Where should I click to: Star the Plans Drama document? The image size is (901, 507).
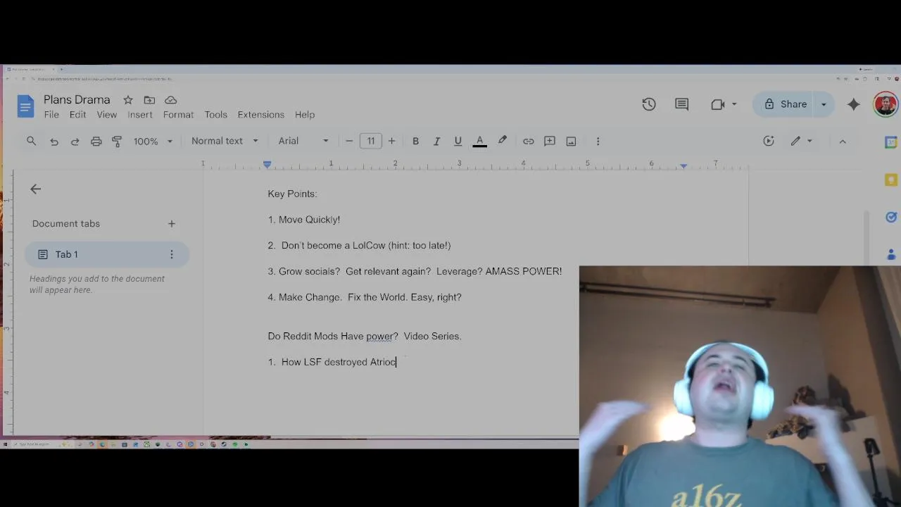point(128,100)
